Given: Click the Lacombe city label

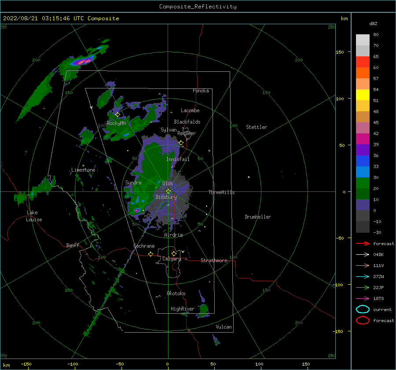Looking at the screenshot, I should tap(190, 110).
